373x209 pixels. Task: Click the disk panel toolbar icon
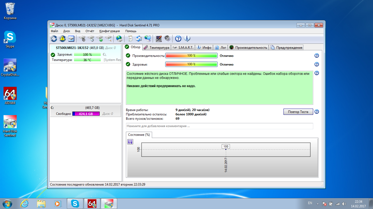pos(71,38)
